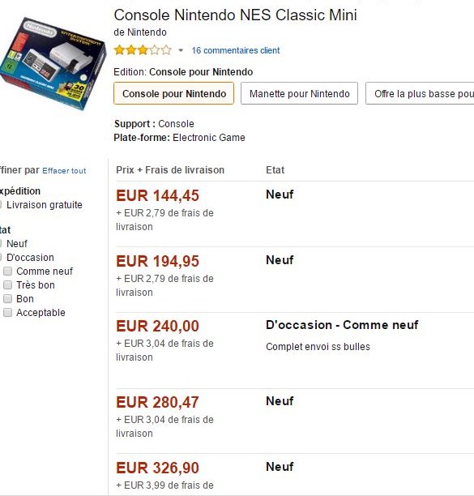Click the de Nintendo brand text
Viewport: 474px width, 496px height.
tap(140, 32)
